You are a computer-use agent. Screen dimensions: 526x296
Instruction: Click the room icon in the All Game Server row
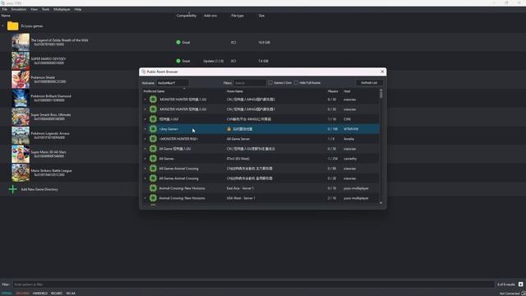[x=153, y=139]
